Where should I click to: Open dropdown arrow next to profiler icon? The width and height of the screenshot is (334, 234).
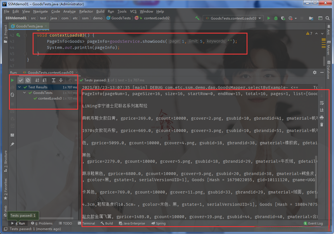(296, 18)
